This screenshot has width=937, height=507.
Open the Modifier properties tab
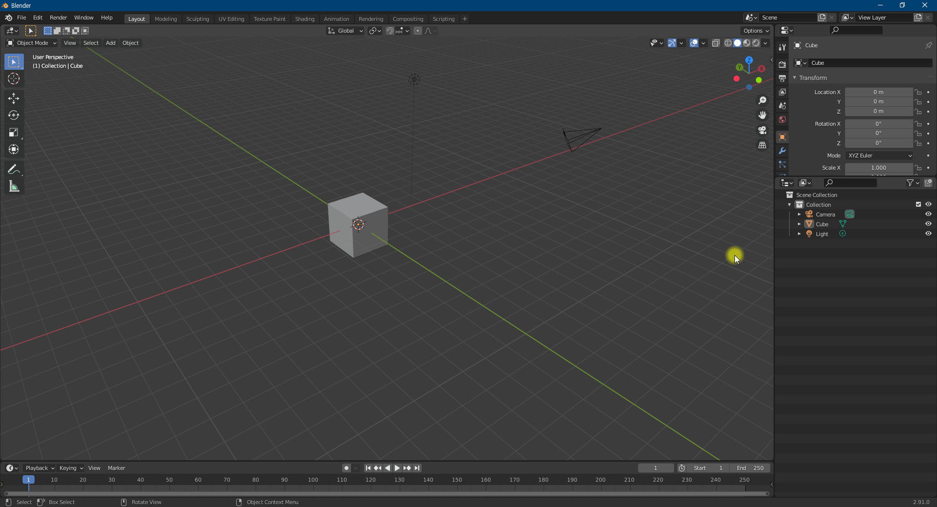pos(782,151)
